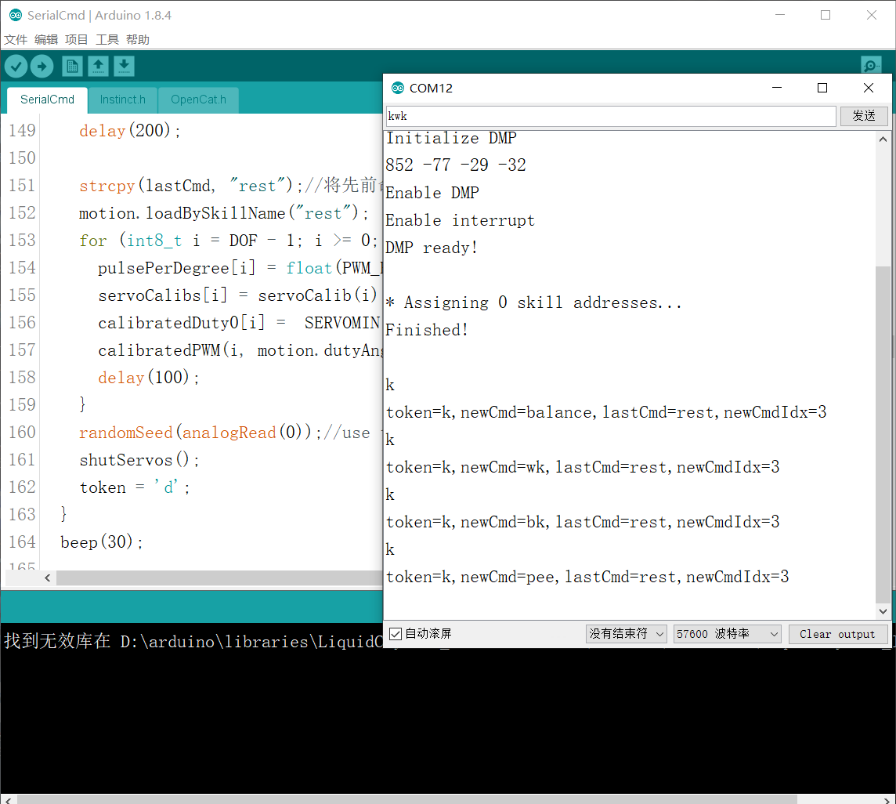Open the 项目 menu
Screen dimensions: 896x804
[x=77, y=39]
